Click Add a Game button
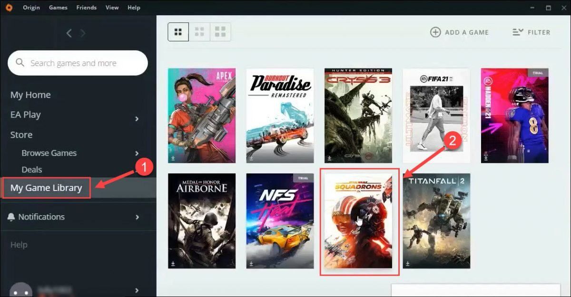The image size is (571, 297). point(459,32)
